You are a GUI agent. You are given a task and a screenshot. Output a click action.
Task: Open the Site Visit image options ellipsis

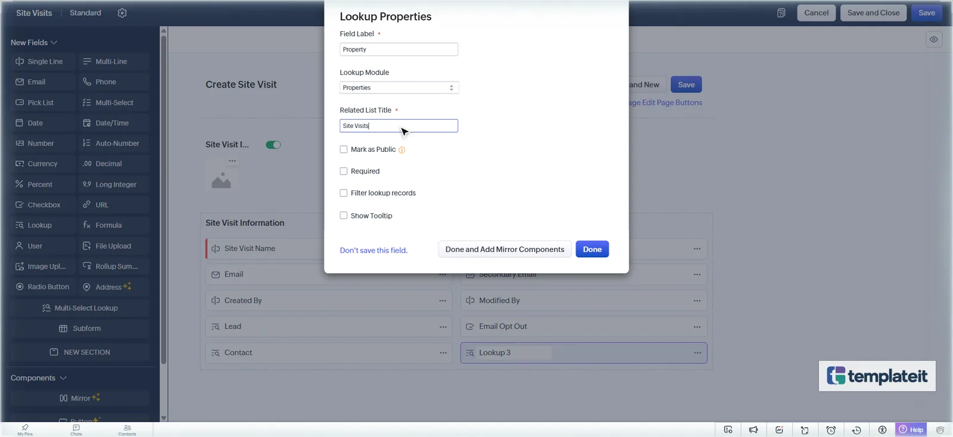232,161
